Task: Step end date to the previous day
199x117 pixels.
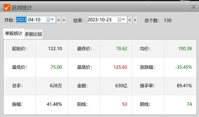Action: click(x=130, y=20)
